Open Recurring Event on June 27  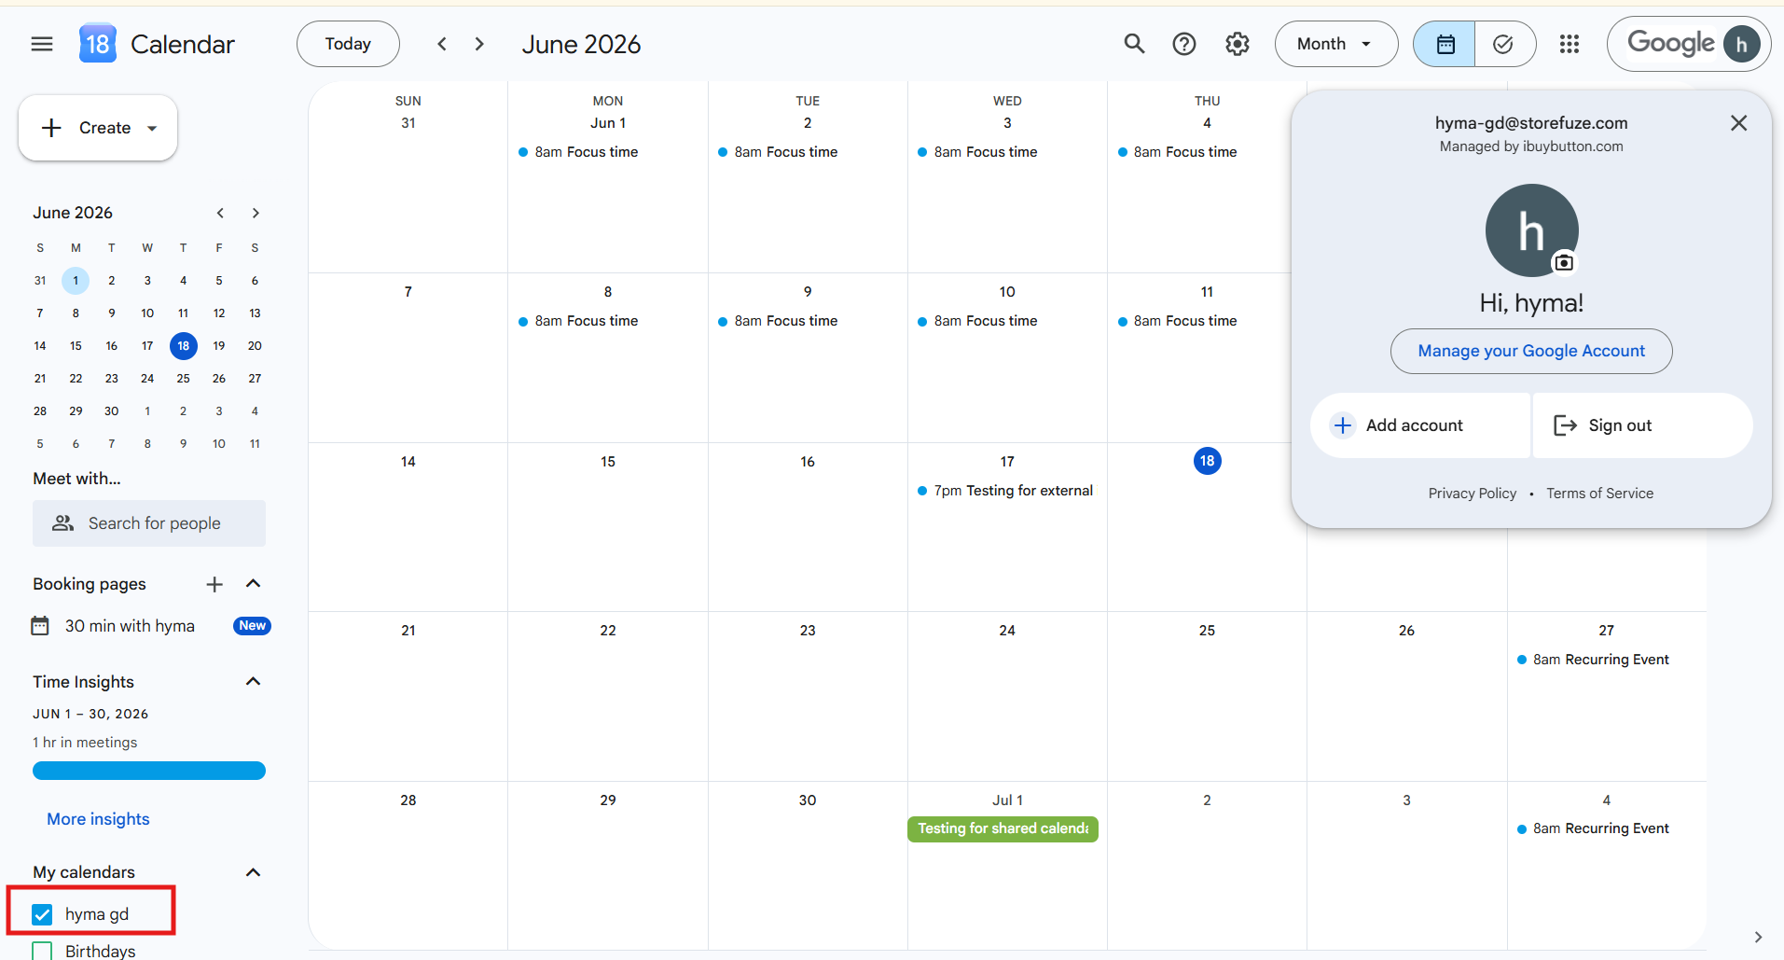1594,660
